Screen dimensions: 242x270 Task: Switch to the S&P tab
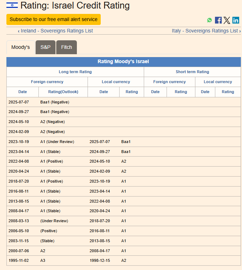coord(46,47)
